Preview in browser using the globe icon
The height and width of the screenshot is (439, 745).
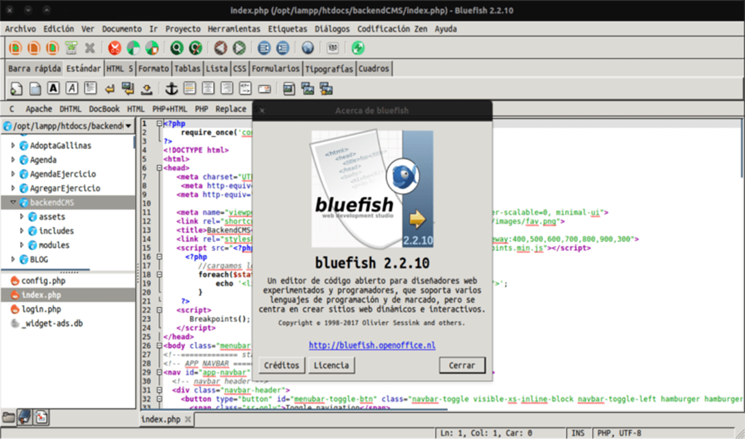pos(307,48)
